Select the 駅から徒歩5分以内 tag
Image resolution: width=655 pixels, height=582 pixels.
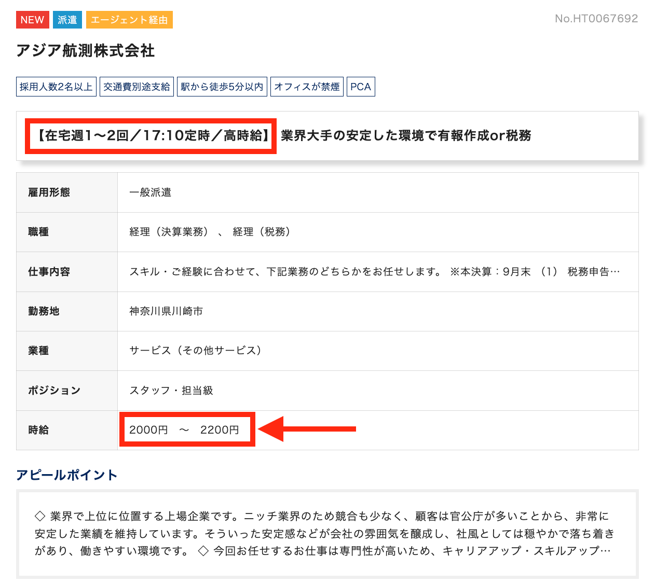point(222,87)
